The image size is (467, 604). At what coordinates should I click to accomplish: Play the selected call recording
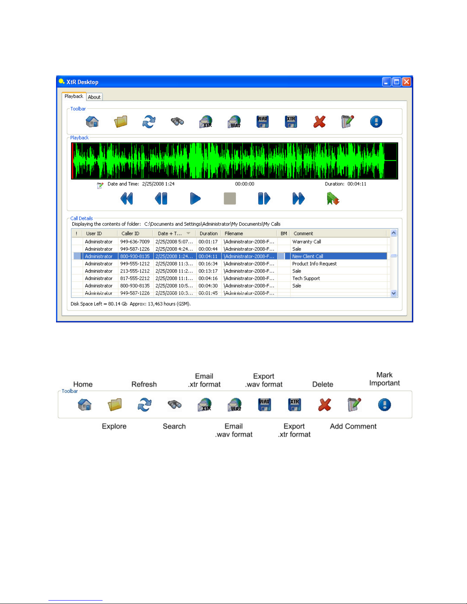point(195,199)
